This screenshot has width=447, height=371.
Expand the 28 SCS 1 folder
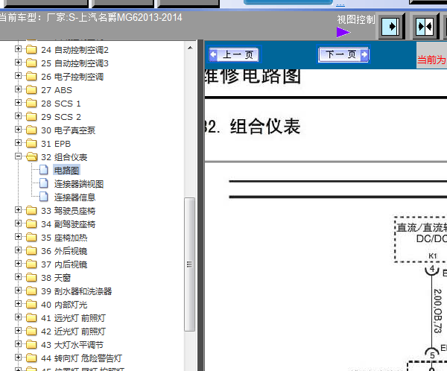coord(18,103)
